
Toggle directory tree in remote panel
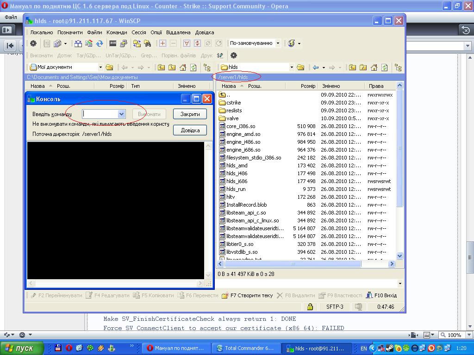tap(398, 67)
